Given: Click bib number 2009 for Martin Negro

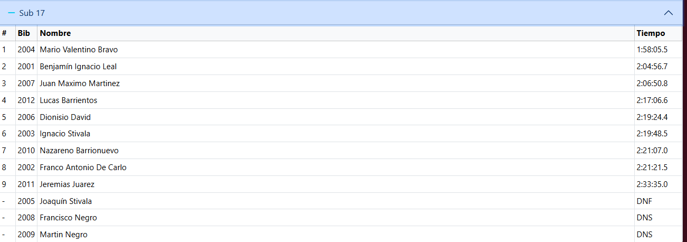Looking at the screenshot, I should point(26,235).
